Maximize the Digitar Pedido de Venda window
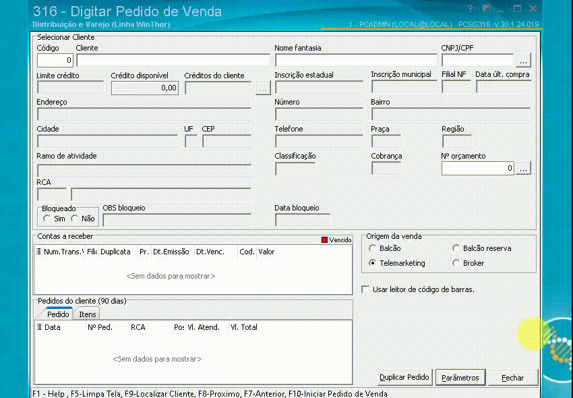Viewport: 573px width, 398px height. click(x=517, y=9)
